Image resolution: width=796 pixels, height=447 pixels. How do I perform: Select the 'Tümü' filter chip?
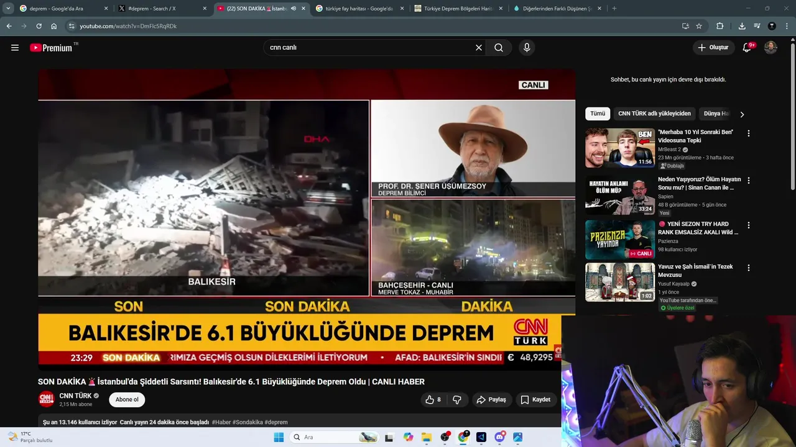pos(598,114)
